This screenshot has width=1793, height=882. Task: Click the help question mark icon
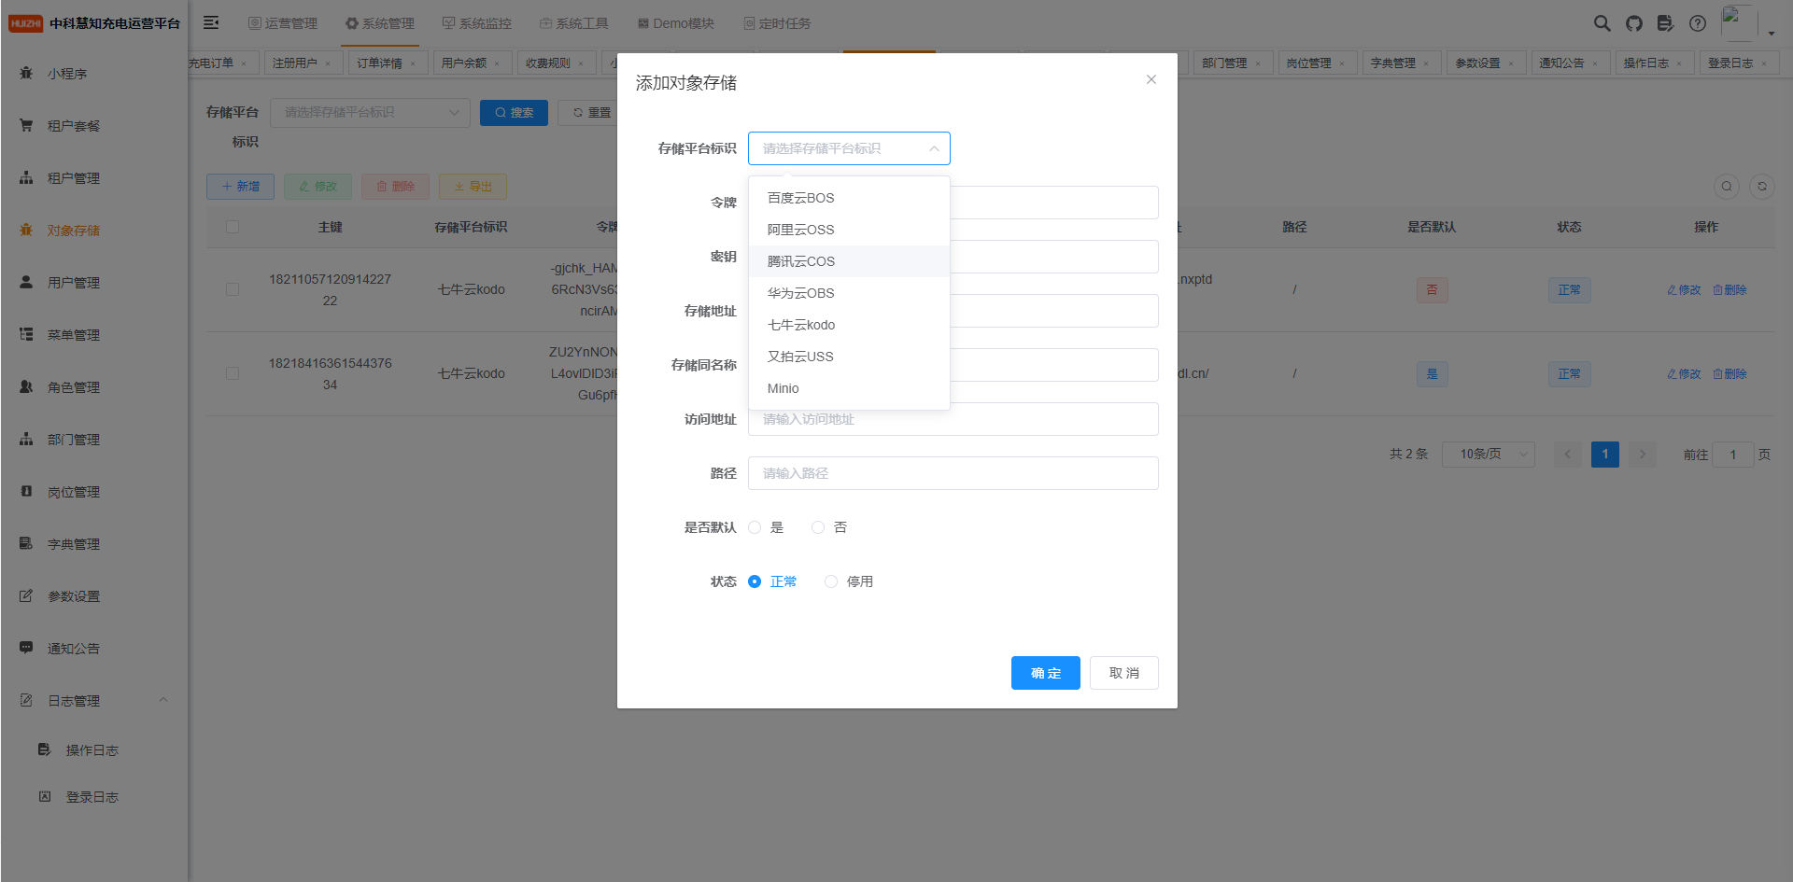(x=1698, y=23)
